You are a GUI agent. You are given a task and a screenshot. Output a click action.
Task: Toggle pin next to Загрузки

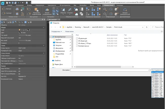tap(70, 45)
